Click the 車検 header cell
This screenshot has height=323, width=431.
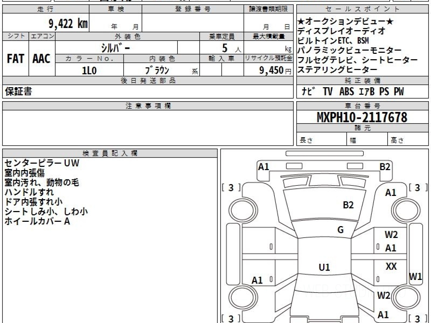pyautogui.click(x=116, y=9)
